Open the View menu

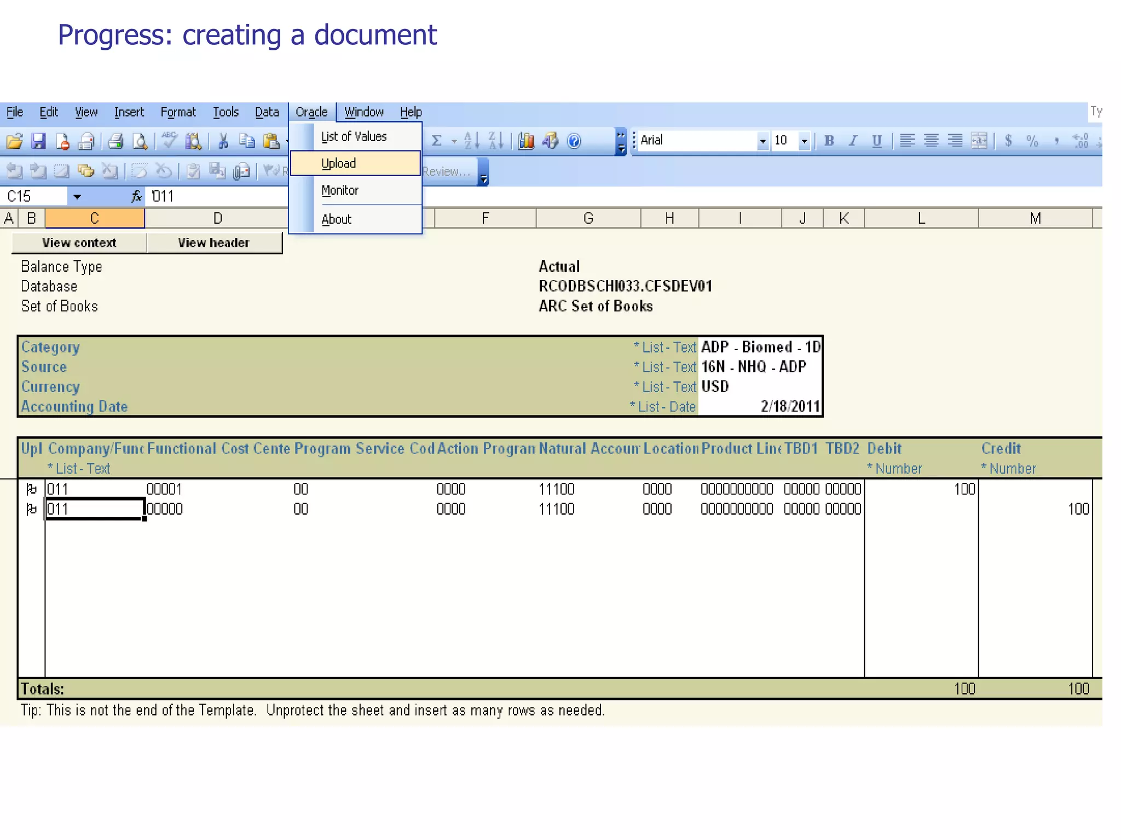[x=86, y=112]
